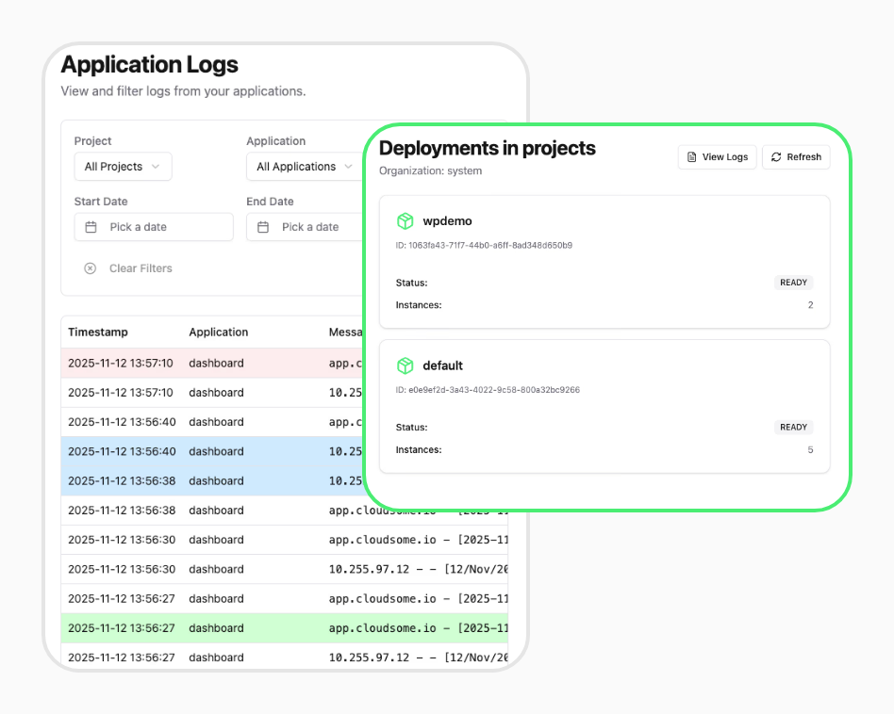The image size is (894, 714).
Task: Click the pink-highlighted 13:57:10 log timestamp
Action: pyautogui.click(x=121, y=364)
